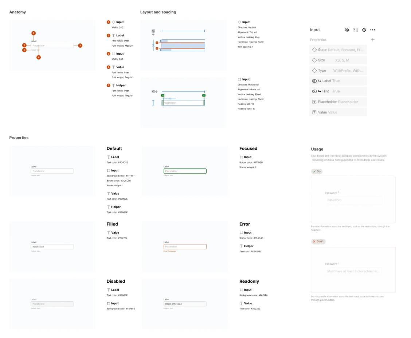This screenshot has height=338, width=411.
Task: Click the duplicate component icon beside Input
Action: [347, 30]
